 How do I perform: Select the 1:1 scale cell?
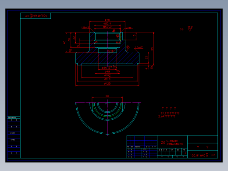click(x=184, y=153)
